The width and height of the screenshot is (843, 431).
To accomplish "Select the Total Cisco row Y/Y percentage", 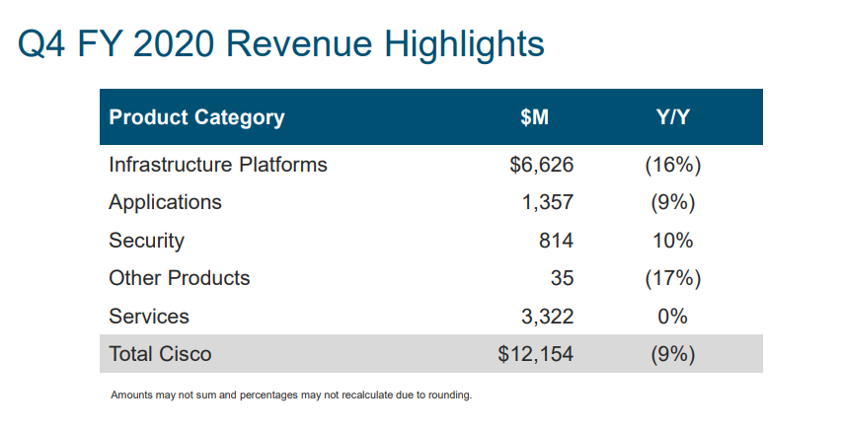I will 672,354.
